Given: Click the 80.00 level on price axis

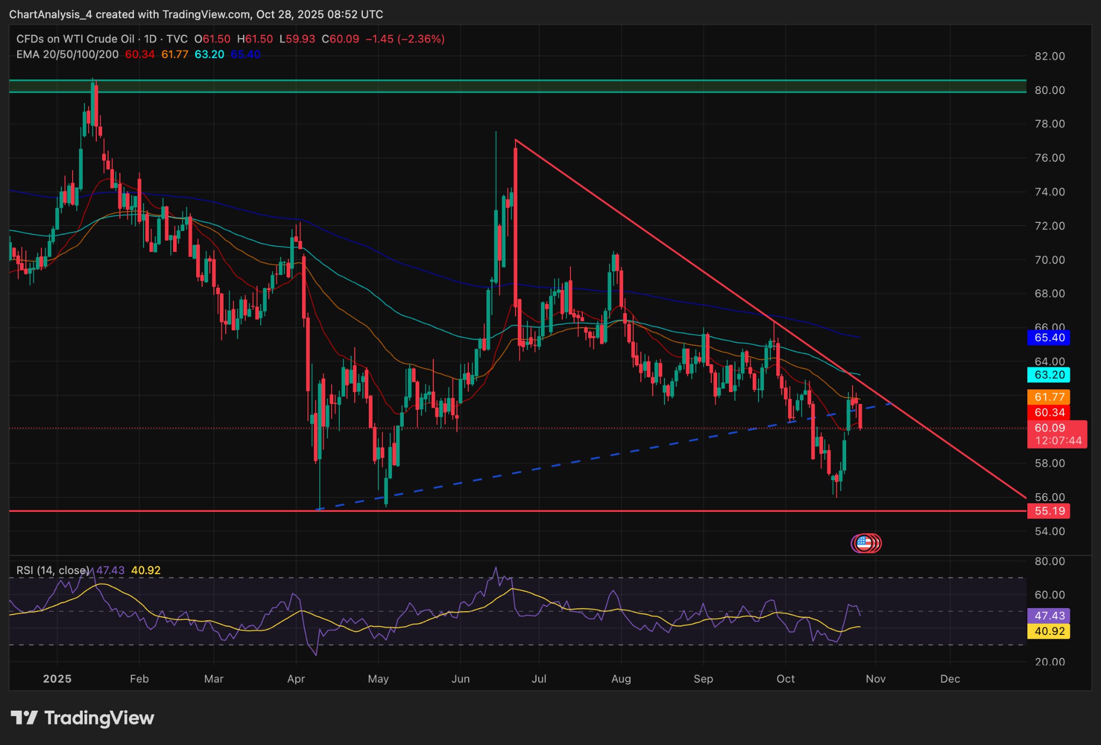Looking at the screenshot, I should [x=1049, y=90].
